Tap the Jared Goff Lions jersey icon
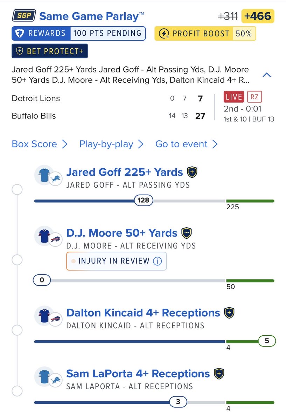The width and height of the screenshot is (286, 420). (x=44, y=175)
